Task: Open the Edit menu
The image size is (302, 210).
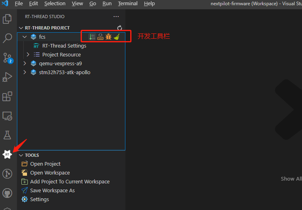Action: [33, 4]
